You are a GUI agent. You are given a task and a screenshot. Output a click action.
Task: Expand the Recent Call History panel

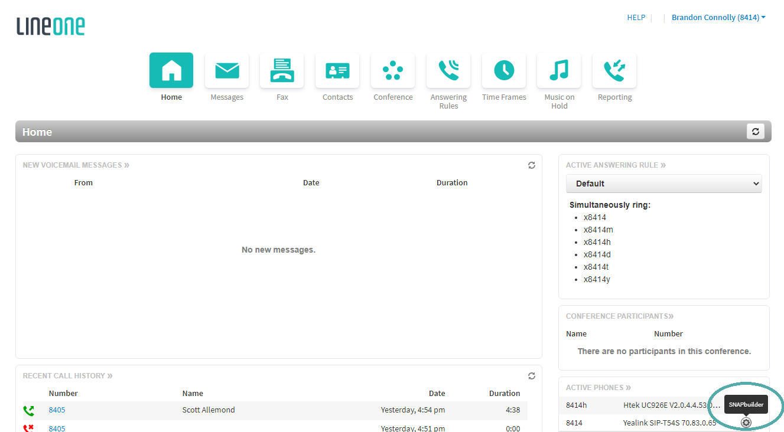(x=67, y=375)
